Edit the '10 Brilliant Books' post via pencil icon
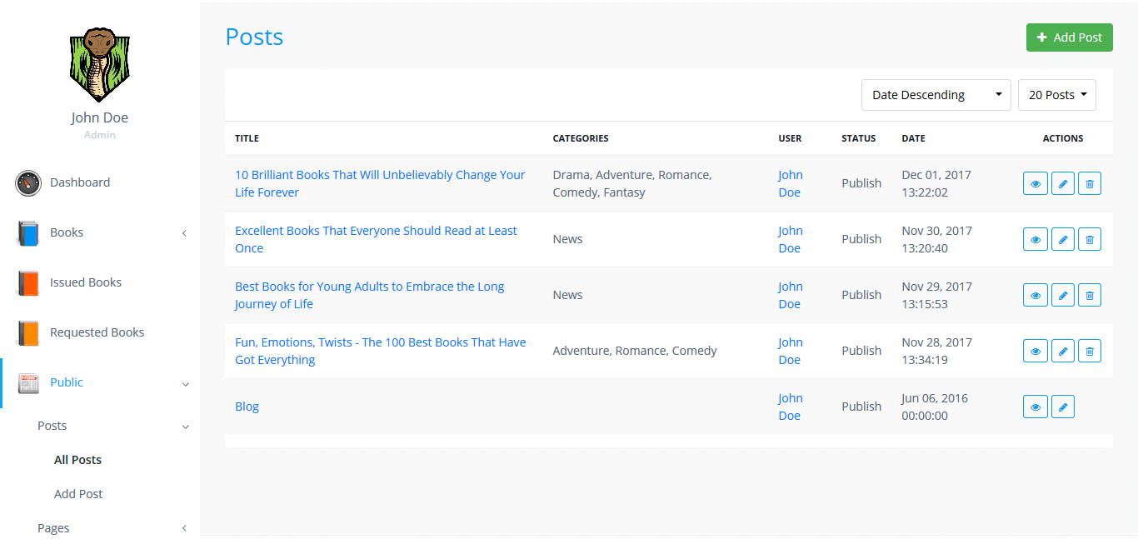1138x539 pixels. pyautogui.click(x=1062, y=184)
